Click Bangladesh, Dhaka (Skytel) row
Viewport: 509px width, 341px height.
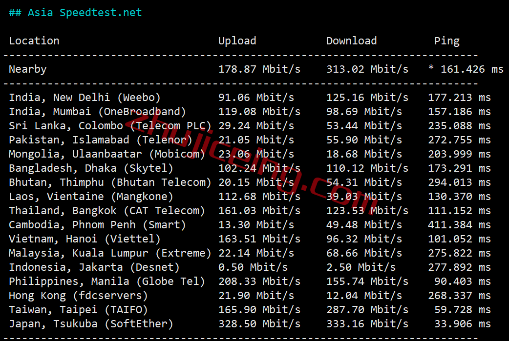pos(250,168)
